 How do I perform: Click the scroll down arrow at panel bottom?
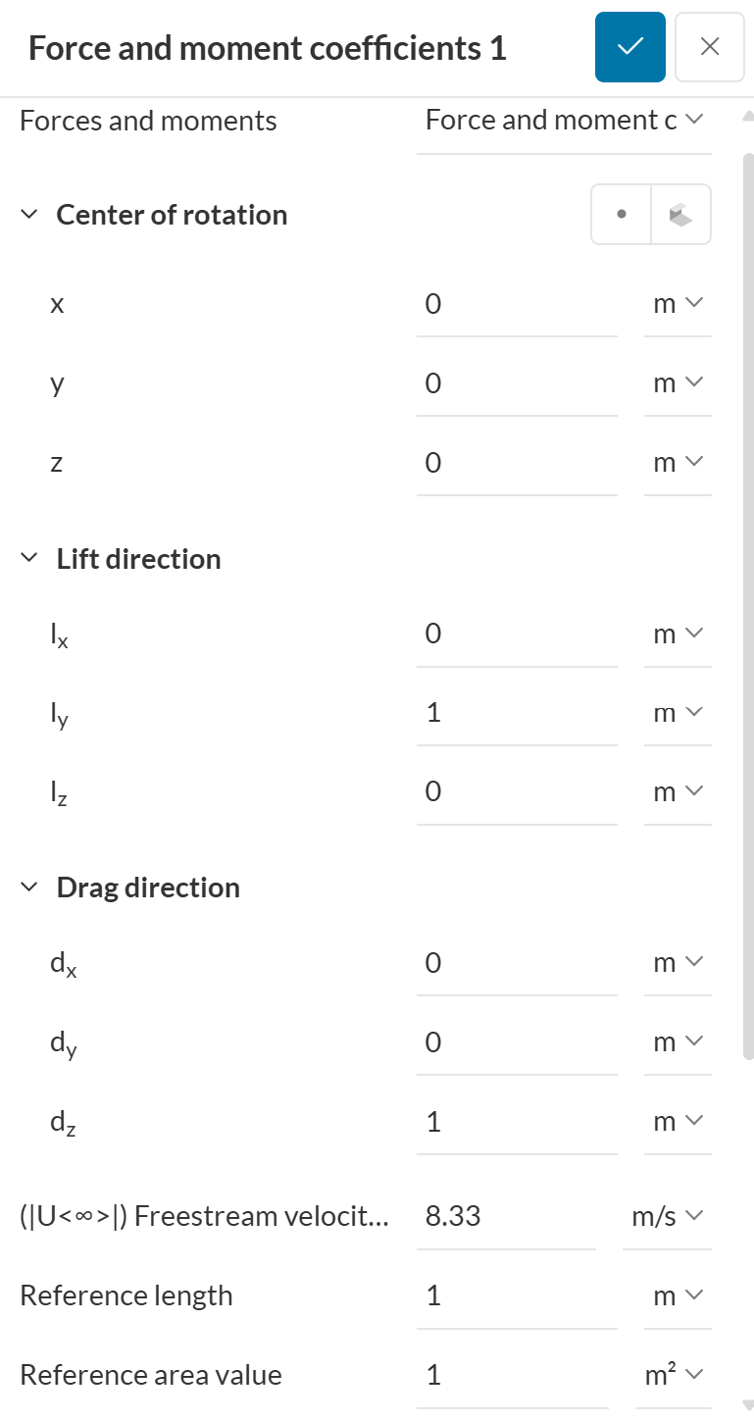tap(748, 1404)
